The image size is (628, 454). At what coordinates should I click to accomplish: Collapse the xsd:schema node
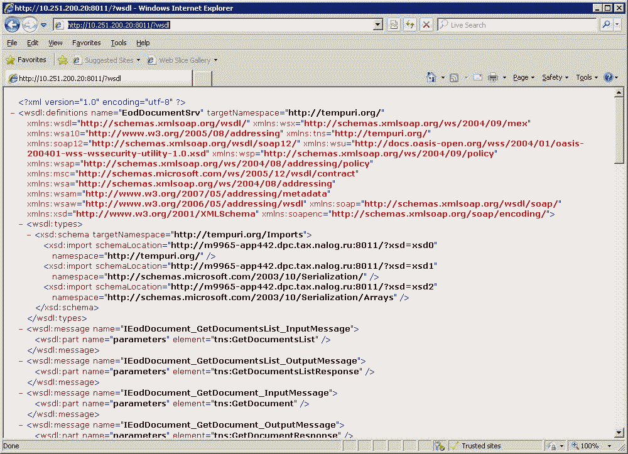tap(29, 234)
